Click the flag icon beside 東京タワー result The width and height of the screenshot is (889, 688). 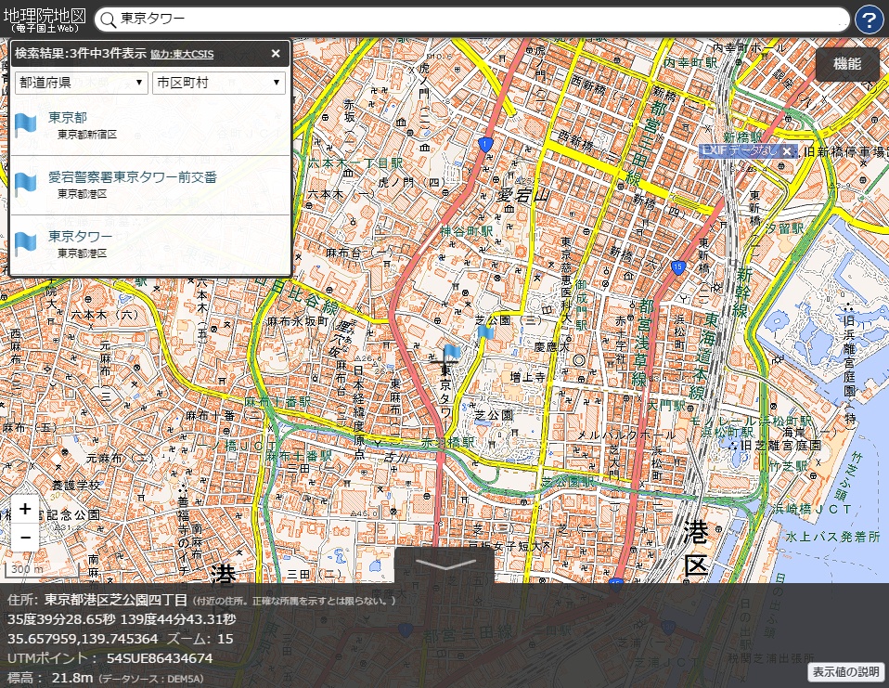pos(26,244)
